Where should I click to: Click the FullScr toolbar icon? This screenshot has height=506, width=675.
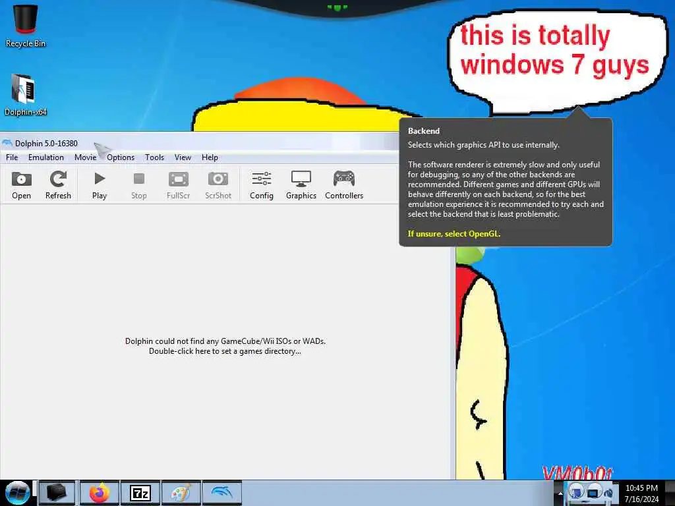pos(178,185)
